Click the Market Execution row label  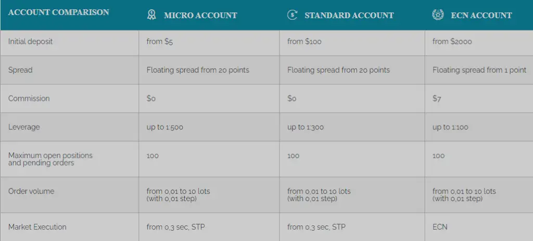[37, 227]
